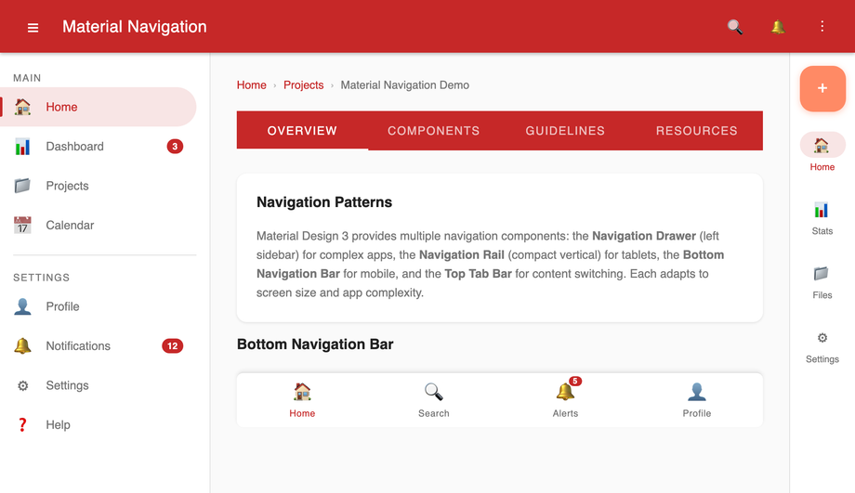Click the Material Navigation Demo breadcrumb text
The height and width of the screenshot is (493, 855).
point(405,85)
